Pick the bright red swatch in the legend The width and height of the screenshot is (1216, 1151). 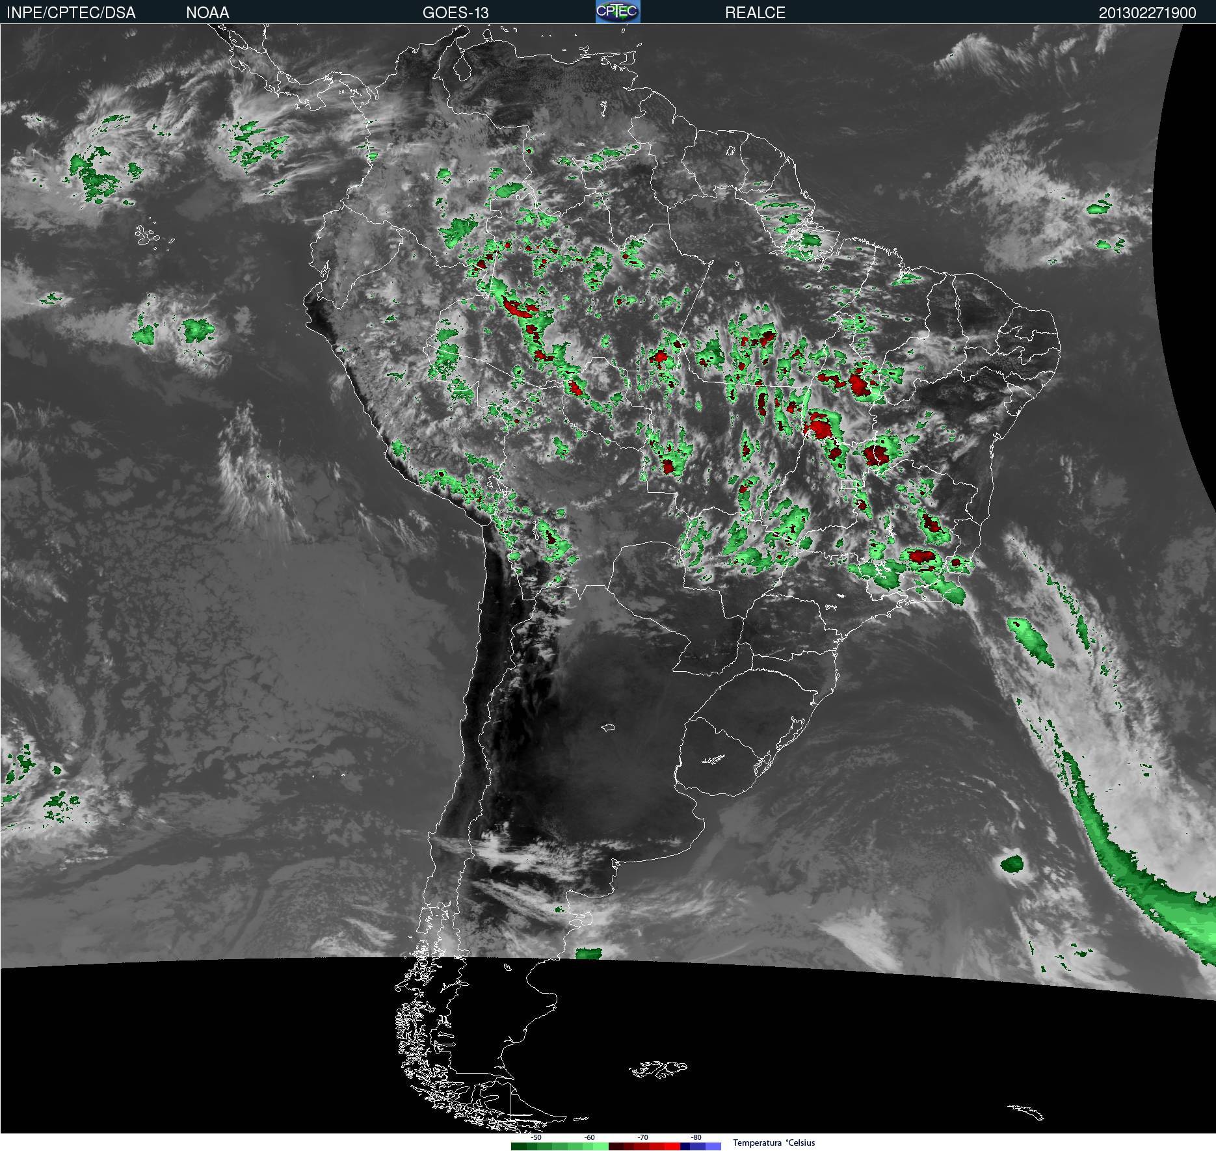tap(672, 1146)
